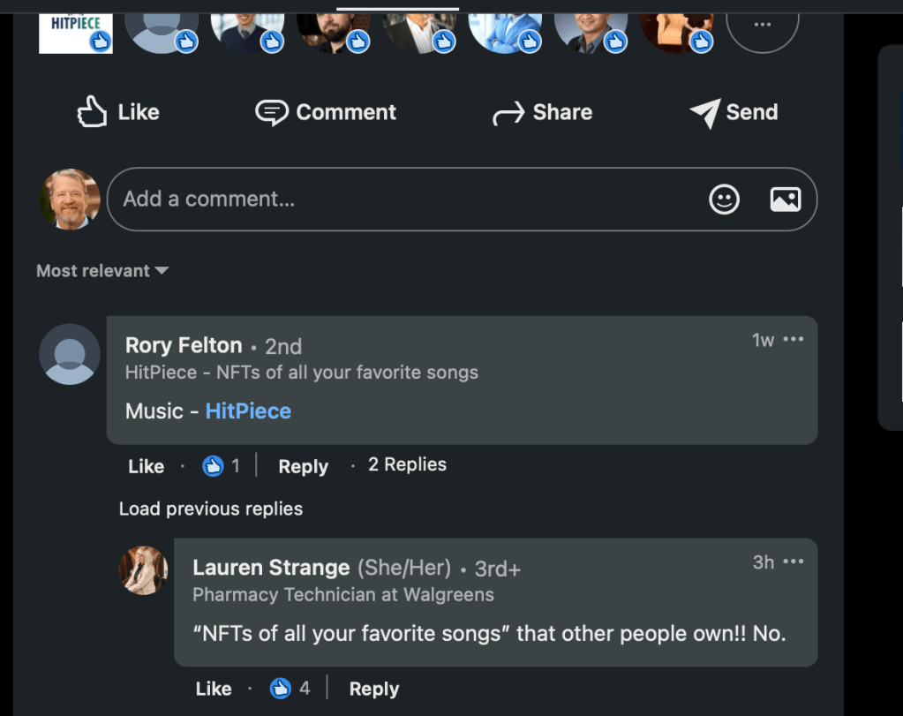Like Lauren Strange's reply
The image size is (903, 716).
(x=213, y=689)
